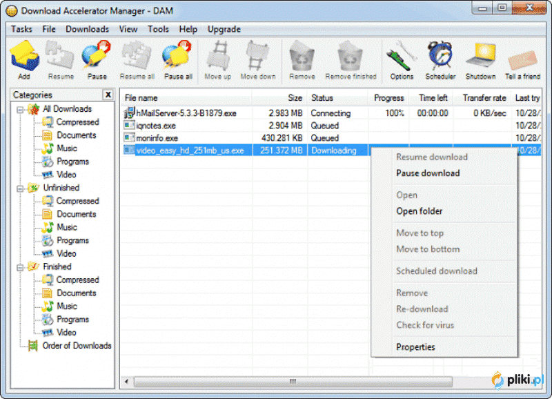
Task: Select Programs under All Downloads
Action: click(x=66, y=162)
